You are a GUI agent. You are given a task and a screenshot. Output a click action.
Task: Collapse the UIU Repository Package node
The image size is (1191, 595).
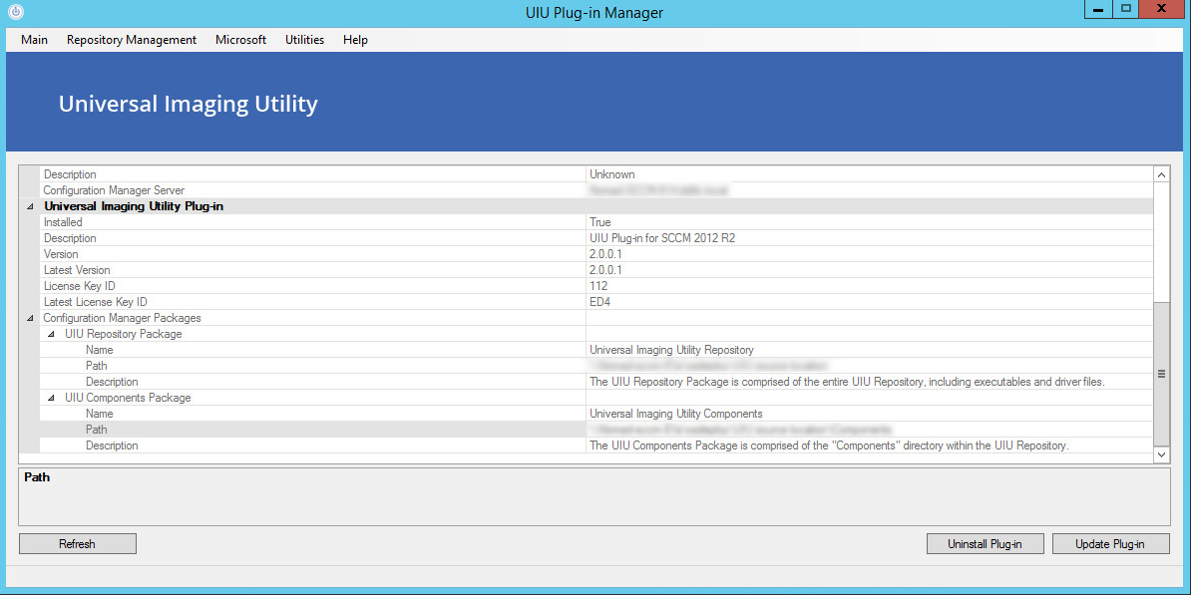49,333
